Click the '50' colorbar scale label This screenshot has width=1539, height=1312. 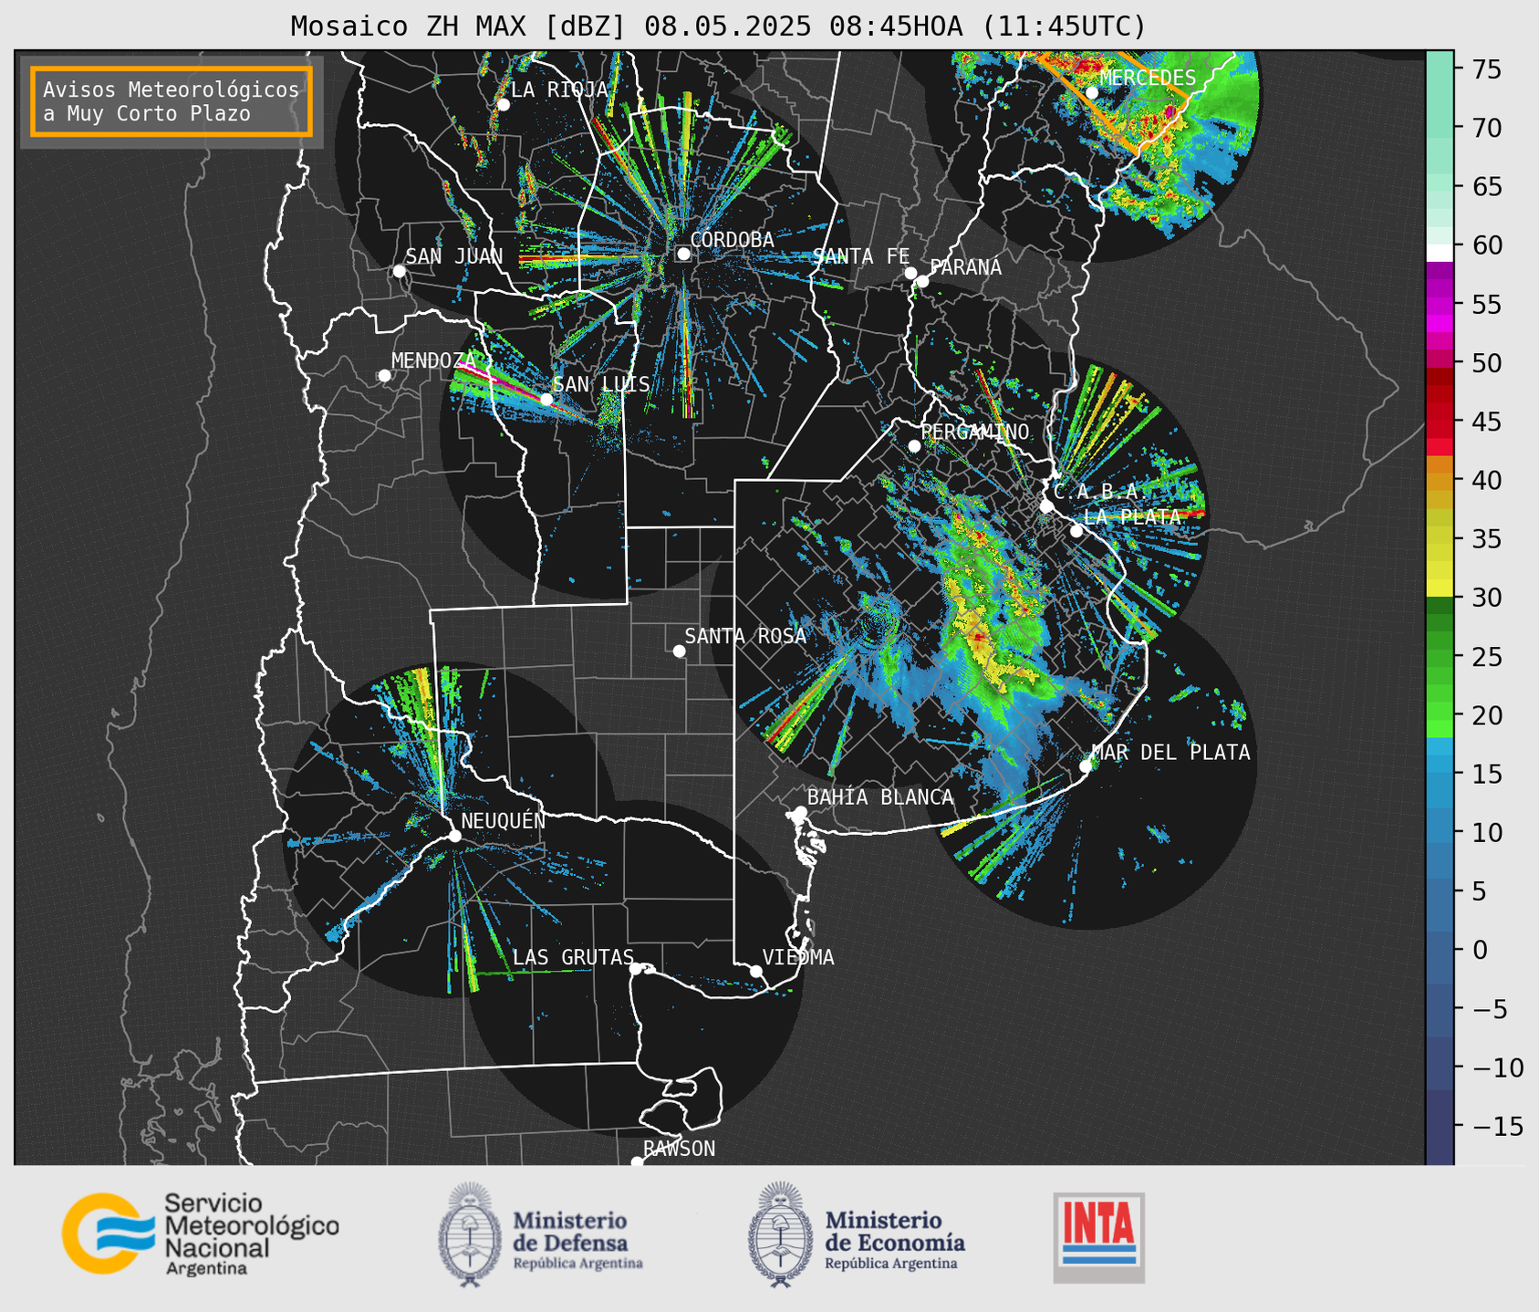pyautogui.click(x=1485, y=363)
